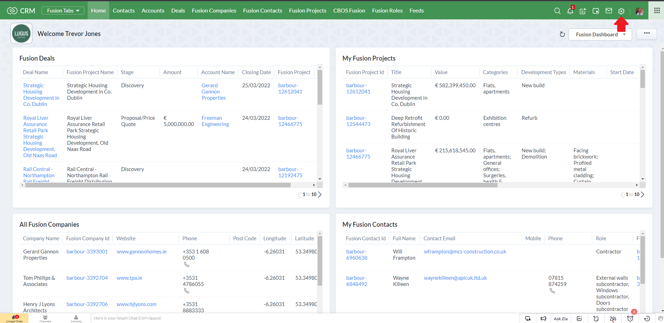The width and height of the screenshot is (664, 323).
Task: Refresh the dashboard with the reload icon
Action: point(562,34)
